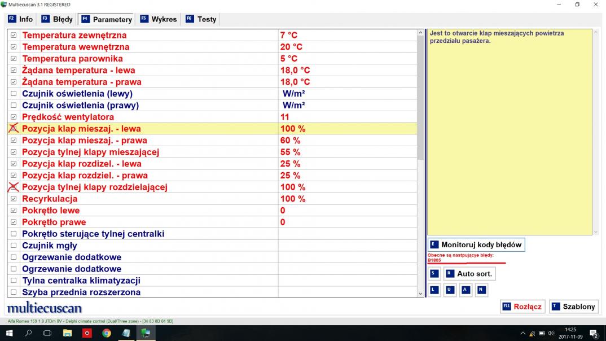Toggle Pozycja klap mieszaj. - lewa checkbox
This screenshot has height=341, width=606.
click(14, 129)
